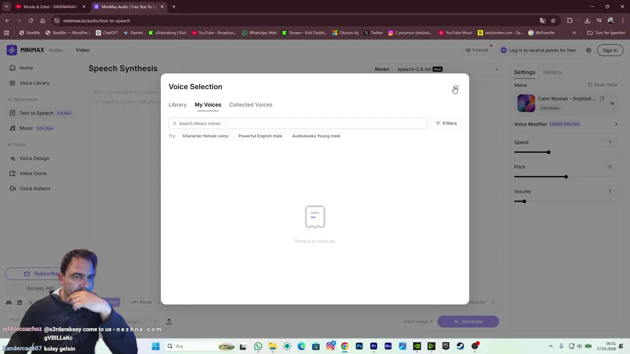Open the Model speech-2.8-hd dropdown
Viewport: 630px width, 354px height.
point(437,69)
